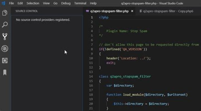Click the window title text
The image size is (201, 111).
152,3
